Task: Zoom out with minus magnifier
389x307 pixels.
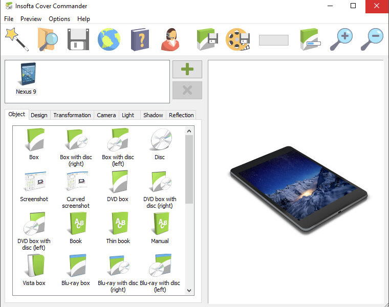Action: click(372, 39)
